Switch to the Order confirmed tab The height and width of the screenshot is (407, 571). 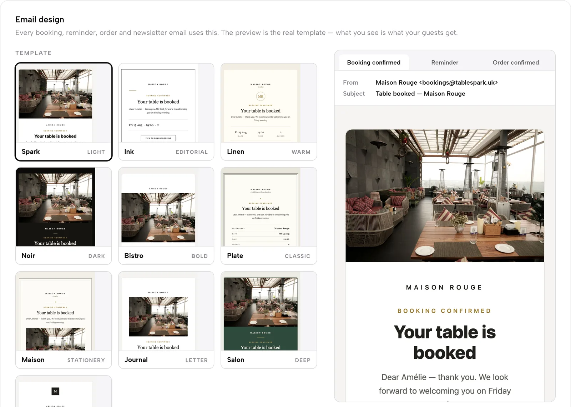pyautogui.click(x=516, y=63)
